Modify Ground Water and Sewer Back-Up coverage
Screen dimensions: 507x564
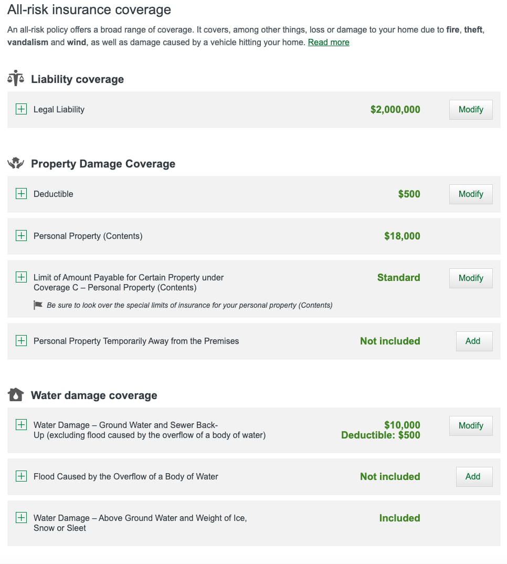(471, 426)
